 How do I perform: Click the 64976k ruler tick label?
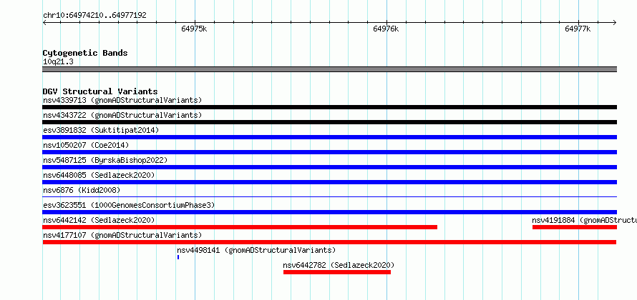click(x=386, y=29)
